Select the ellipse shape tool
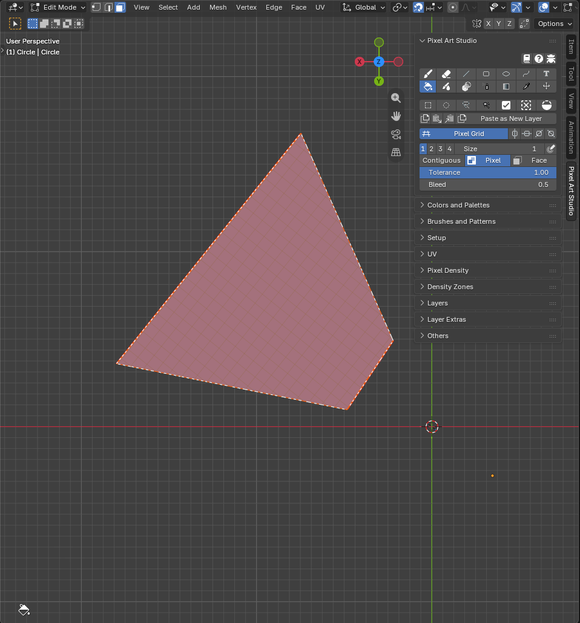 click(506, 74)
